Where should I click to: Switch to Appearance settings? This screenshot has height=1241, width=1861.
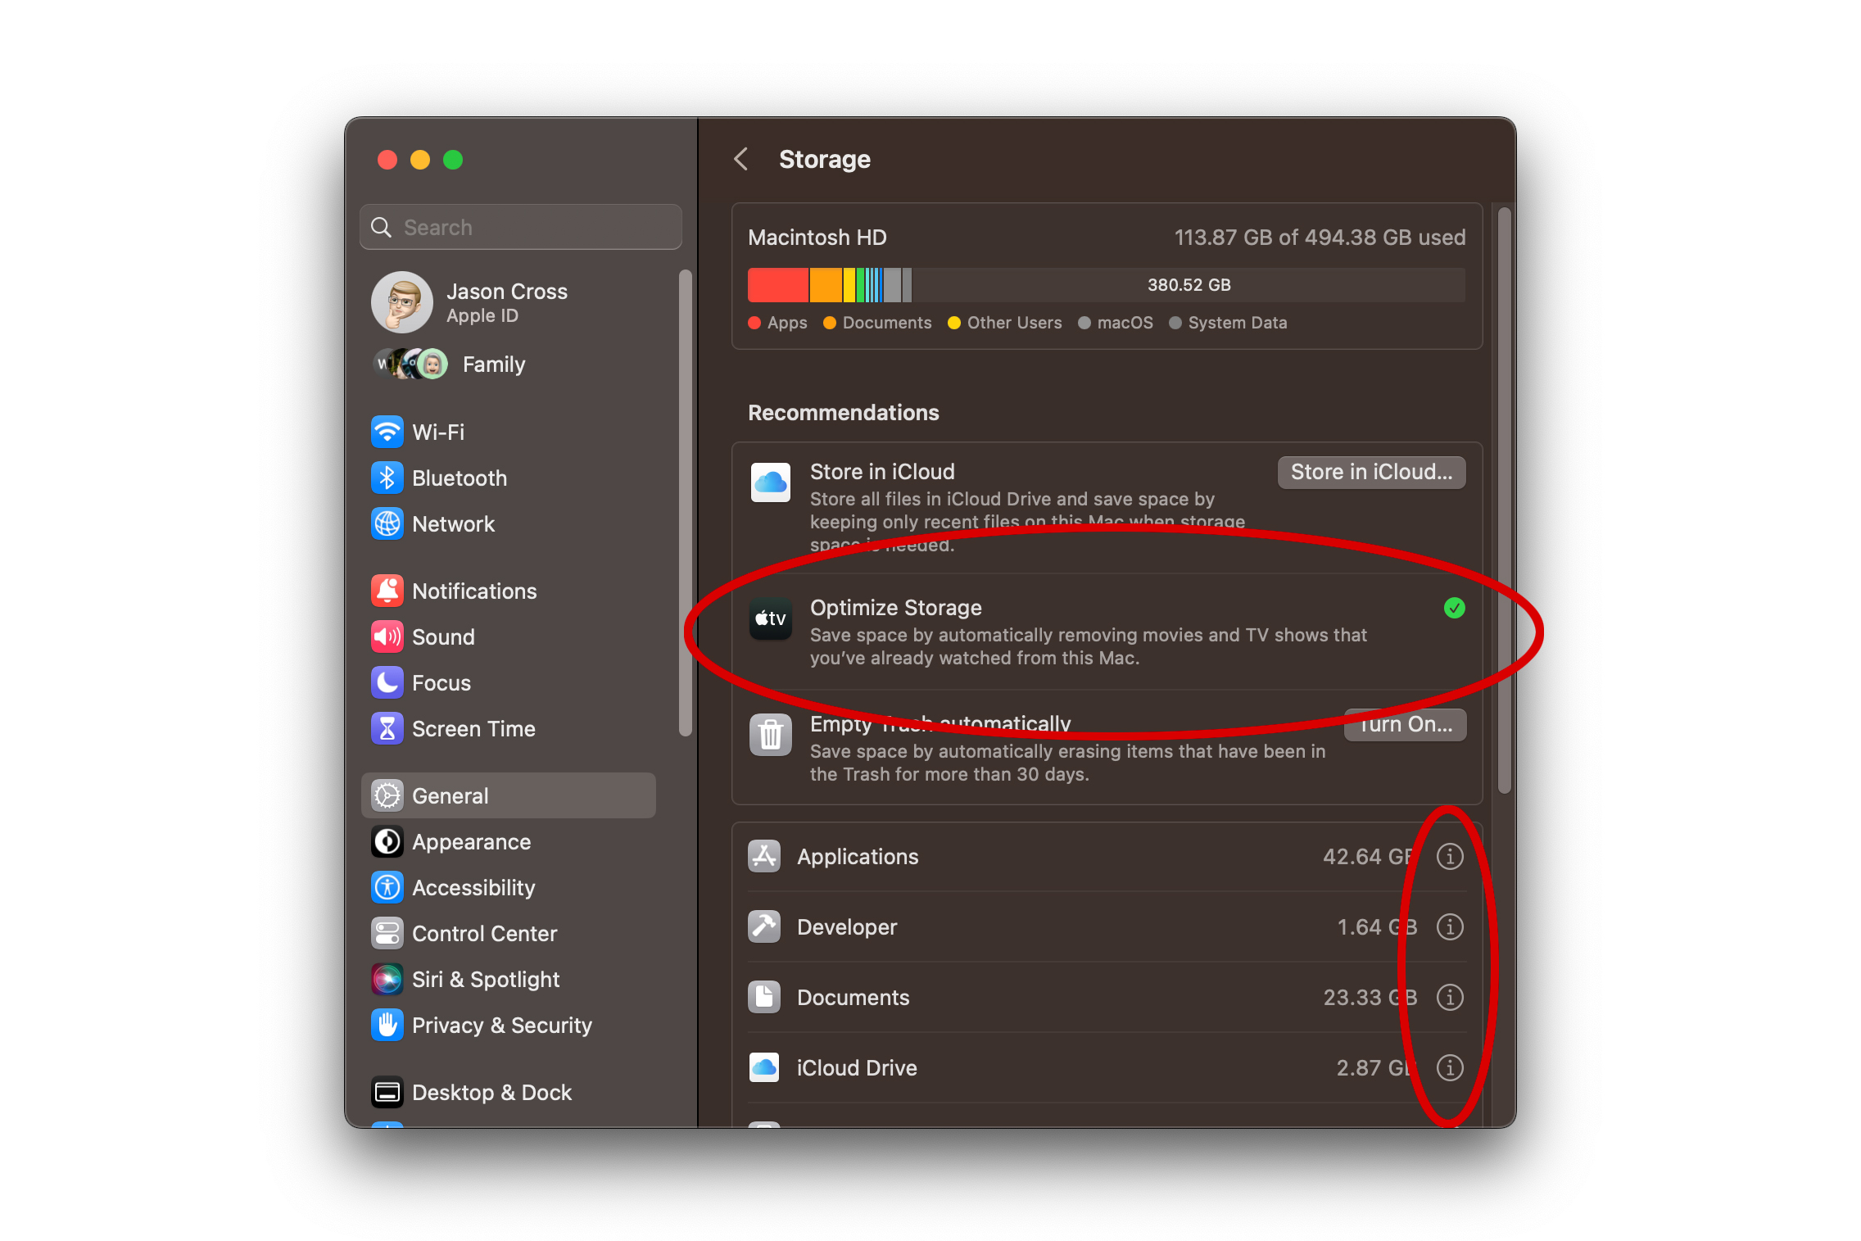[x=471, y=841]
